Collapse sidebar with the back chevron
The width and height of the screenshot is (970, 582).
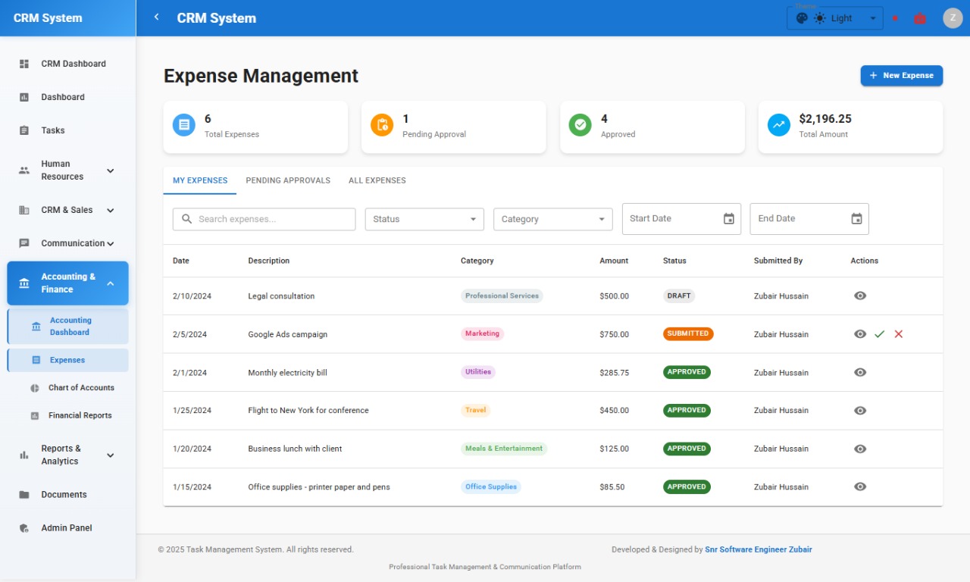(157, 17)
